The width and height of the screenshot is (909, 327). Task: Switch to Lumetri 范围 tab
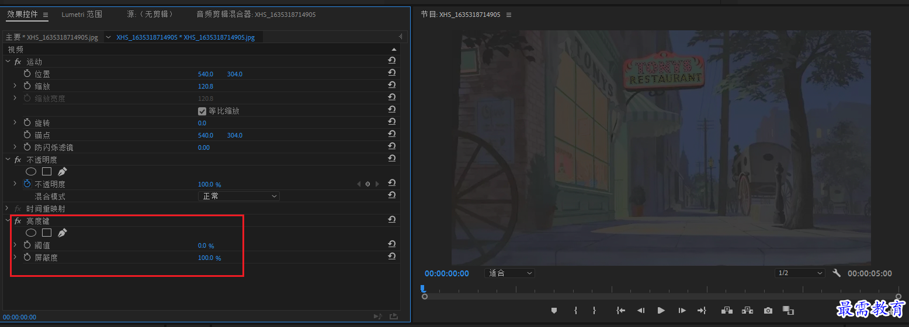[x=82, y=15]
